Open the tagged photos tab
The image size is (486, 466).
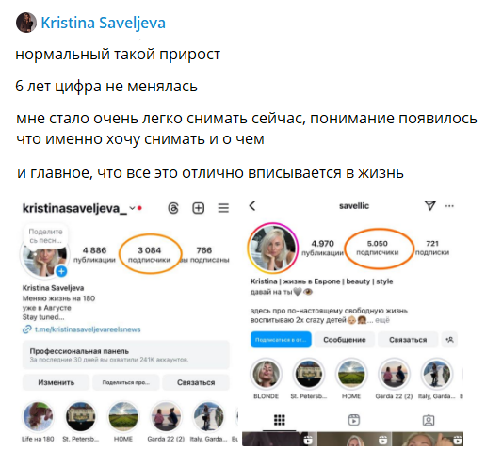pos(429,420)
